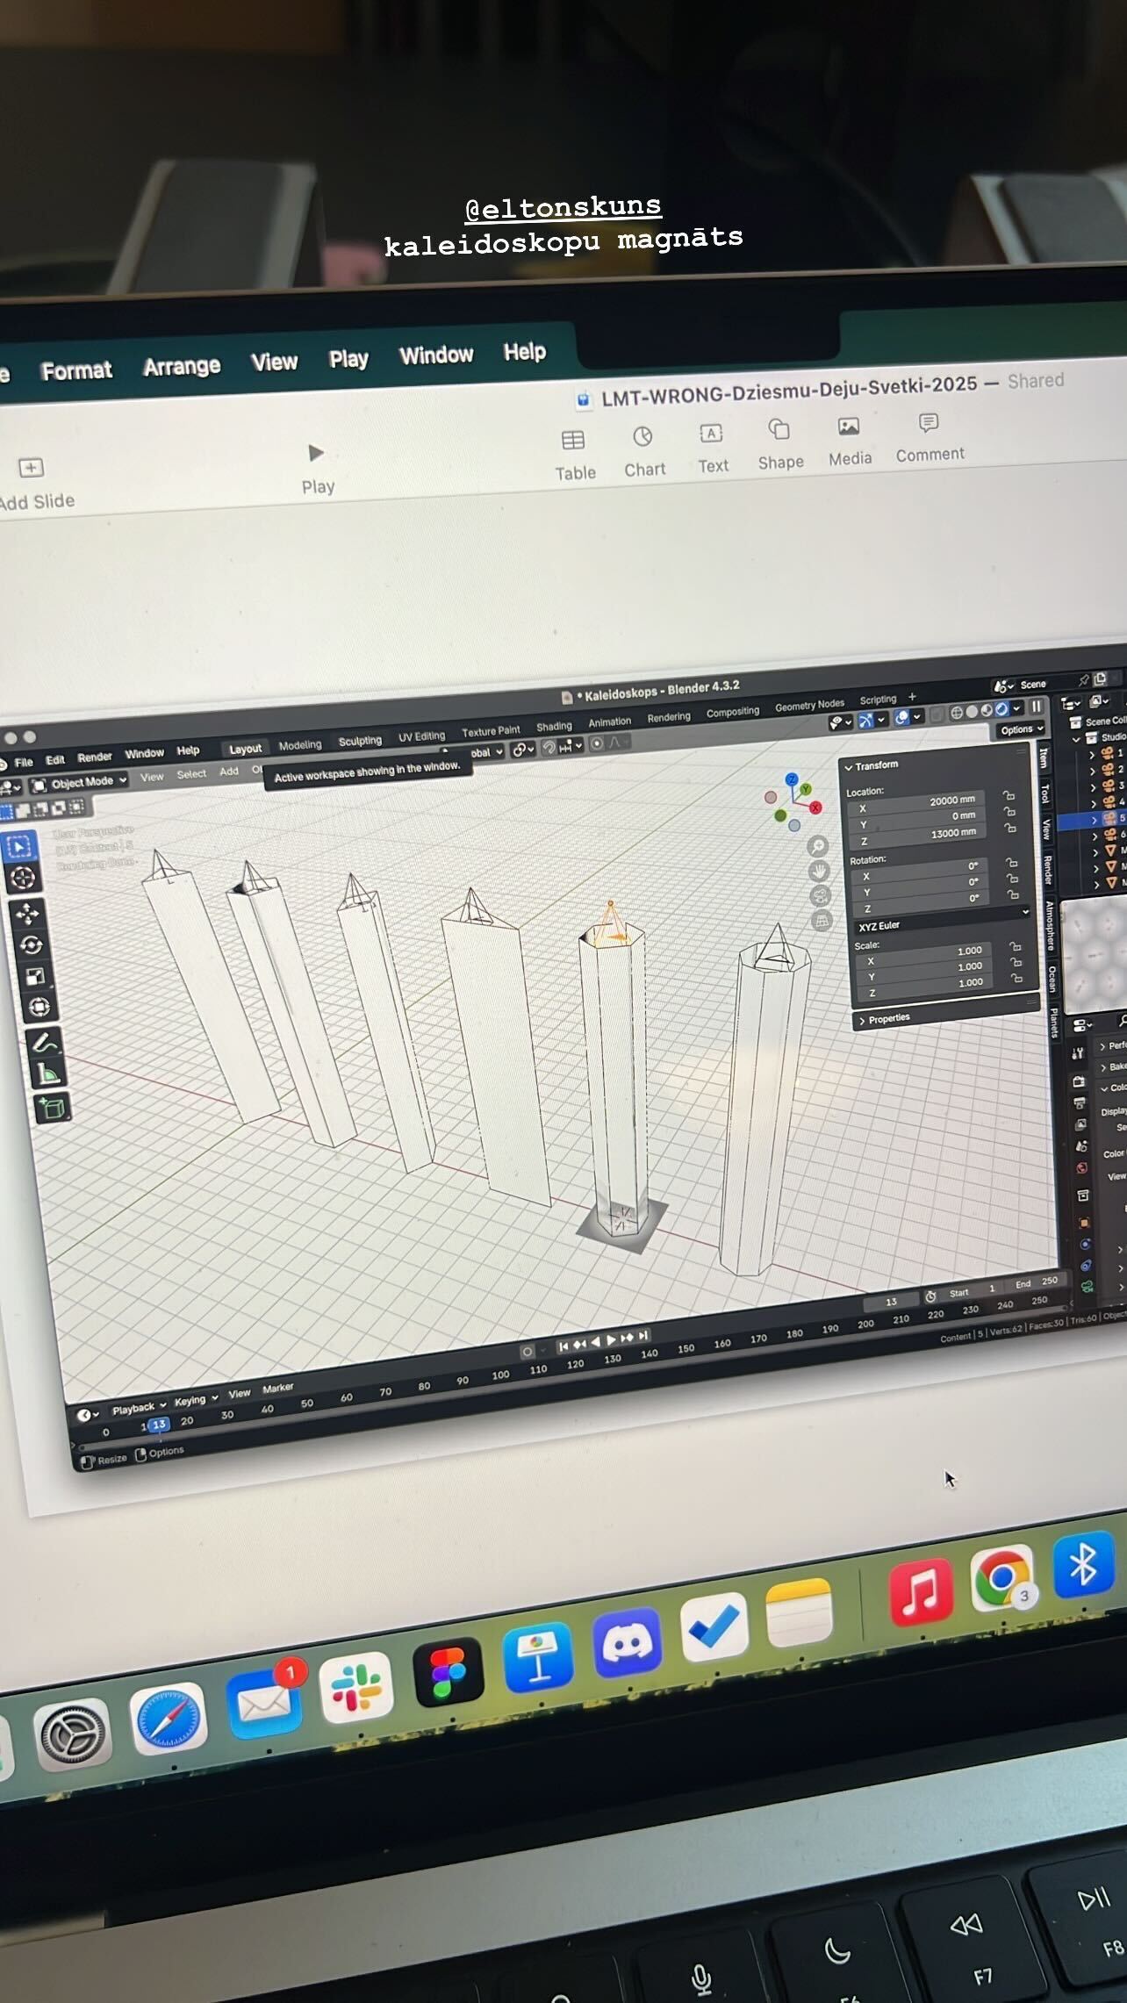The height and width of the screenshot is (2003, 1127).
Task: Select the Rotate tool in Blender toolbar
Action: 32,945
